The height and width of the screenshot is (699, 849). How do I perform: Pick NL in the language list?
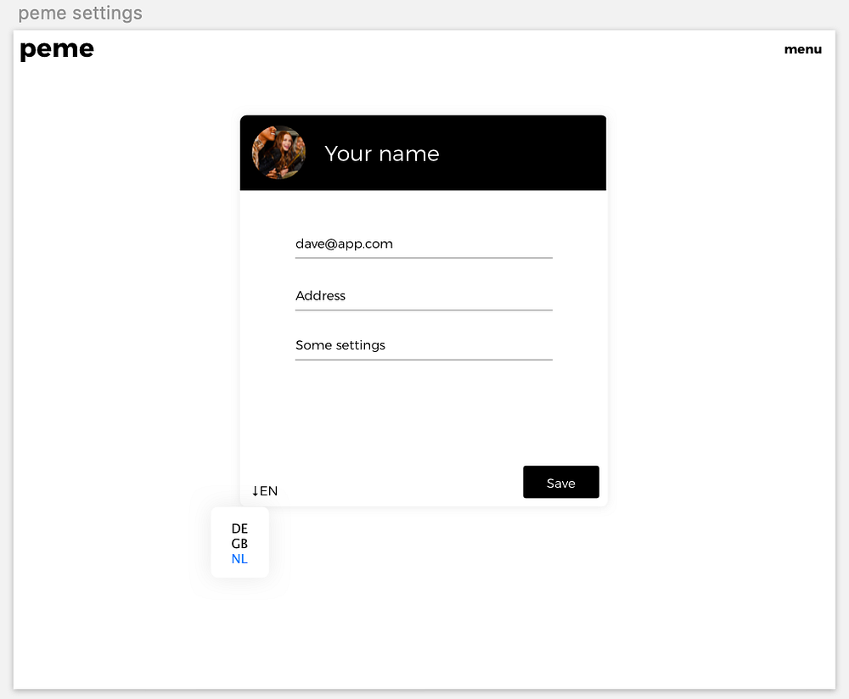click(x=239, y=559)
